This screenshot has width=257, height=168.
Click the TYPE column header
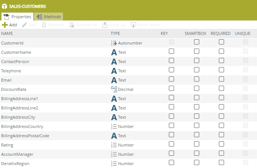115,33
